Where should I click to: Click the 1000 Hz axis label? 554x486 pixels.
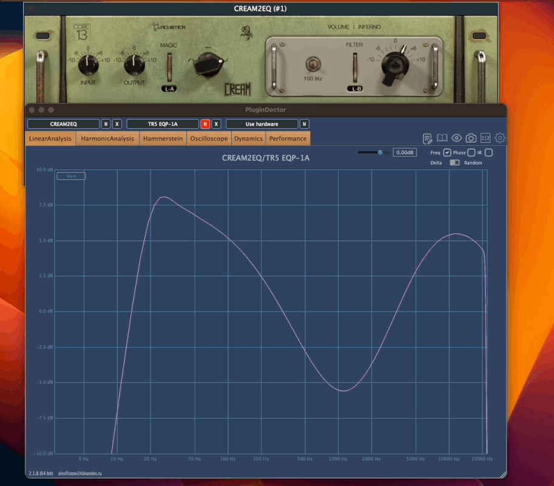[338, 459]
